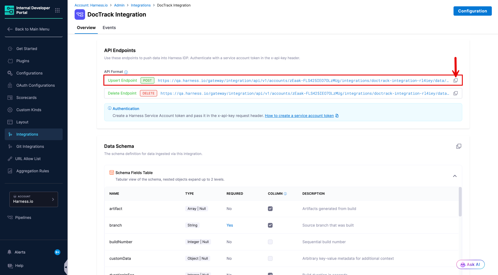This screenshot has width=498, height=275.
Task: Click the Internal Developer Portal logo
Action: click(x=9, y=10)
